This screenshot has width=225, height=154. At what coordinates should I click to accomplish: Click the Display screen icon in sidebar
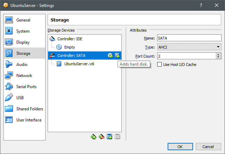coord(9,42)
